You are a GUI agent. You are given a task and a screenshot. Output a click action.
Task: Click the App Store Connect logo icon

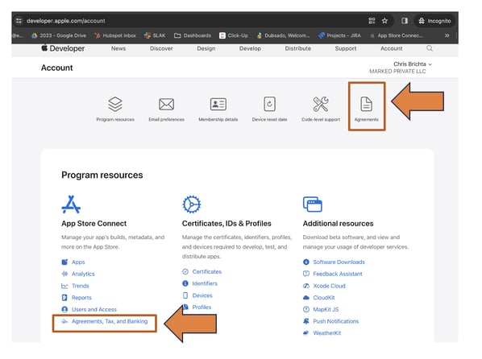pyautogui.click(x=71, y=204)
